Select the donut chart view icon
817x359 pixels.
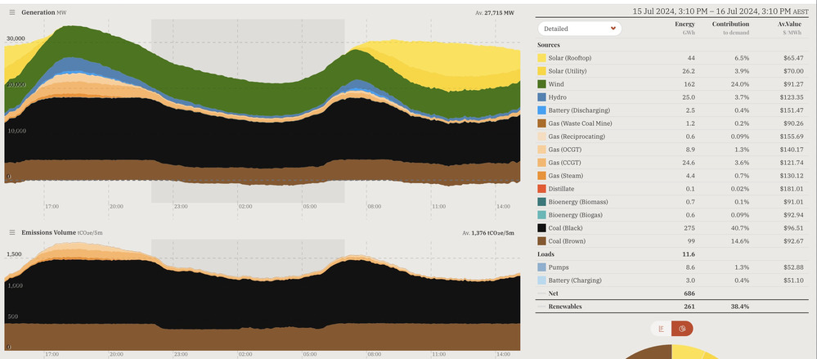(681, 328)
